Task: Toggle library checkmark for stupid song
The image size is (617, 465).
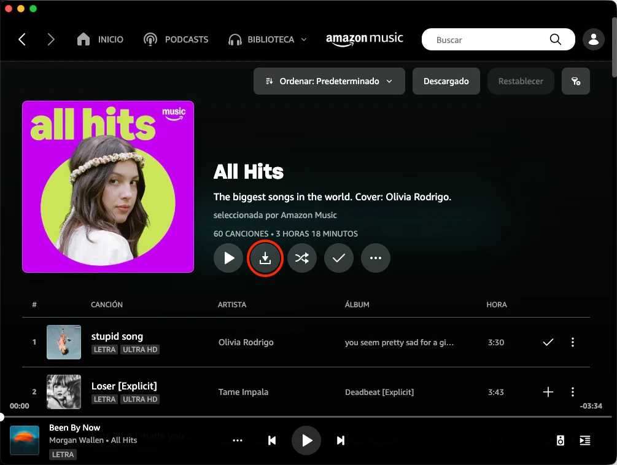Action: (x=548, y=342)
